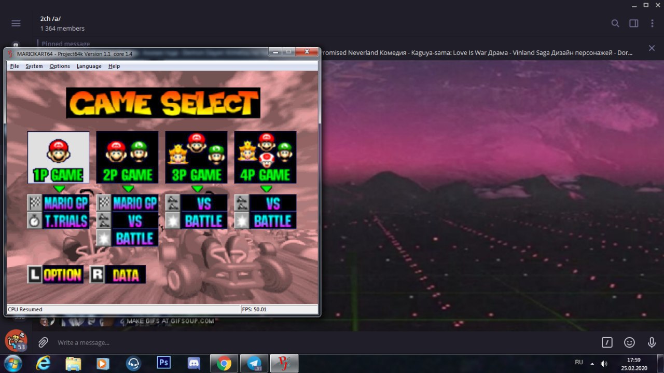
Task: Toggle the Telegram side panel
Action: (x=633, y=23)
